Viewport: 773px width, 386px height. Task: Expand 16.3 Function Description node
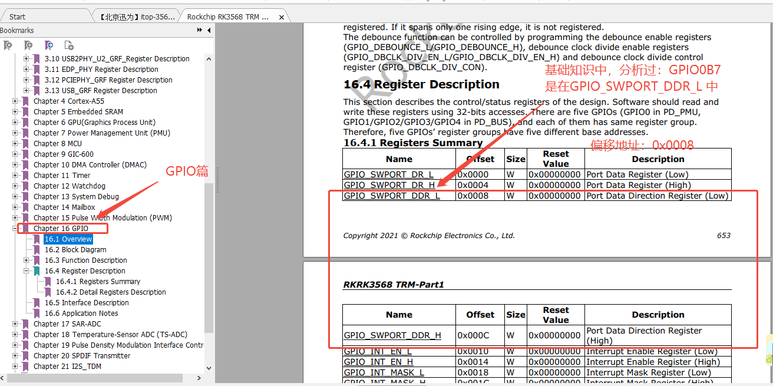click(26, 260)
